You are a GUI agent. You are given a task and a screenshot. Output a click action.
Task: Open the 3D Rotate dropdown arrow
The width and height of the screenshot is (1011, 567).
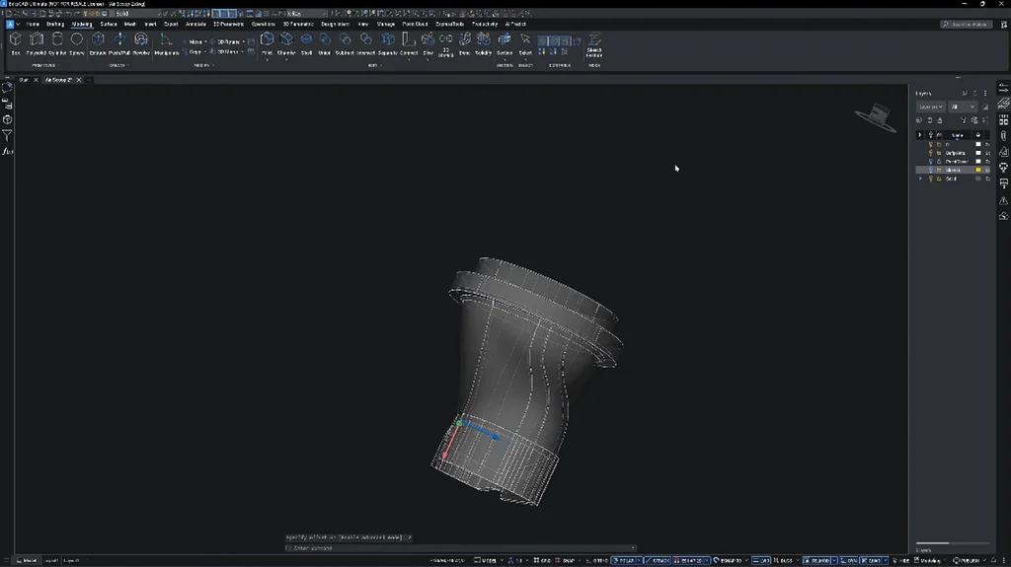pos(244,41)
